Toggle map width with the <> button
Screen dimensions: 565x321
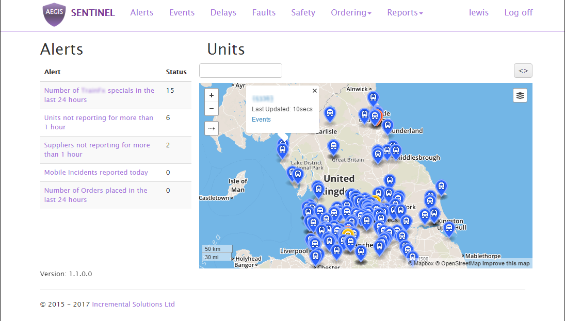click(x=523, y=71)
